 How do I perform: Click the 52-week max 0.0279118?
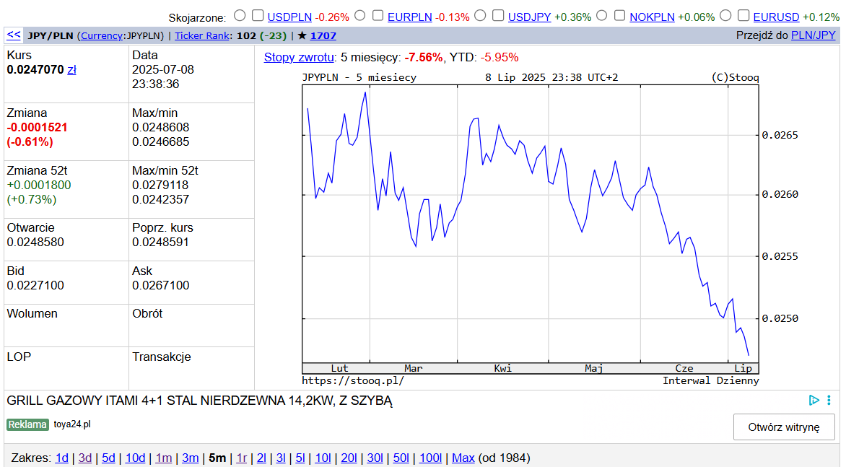(161, 185)
